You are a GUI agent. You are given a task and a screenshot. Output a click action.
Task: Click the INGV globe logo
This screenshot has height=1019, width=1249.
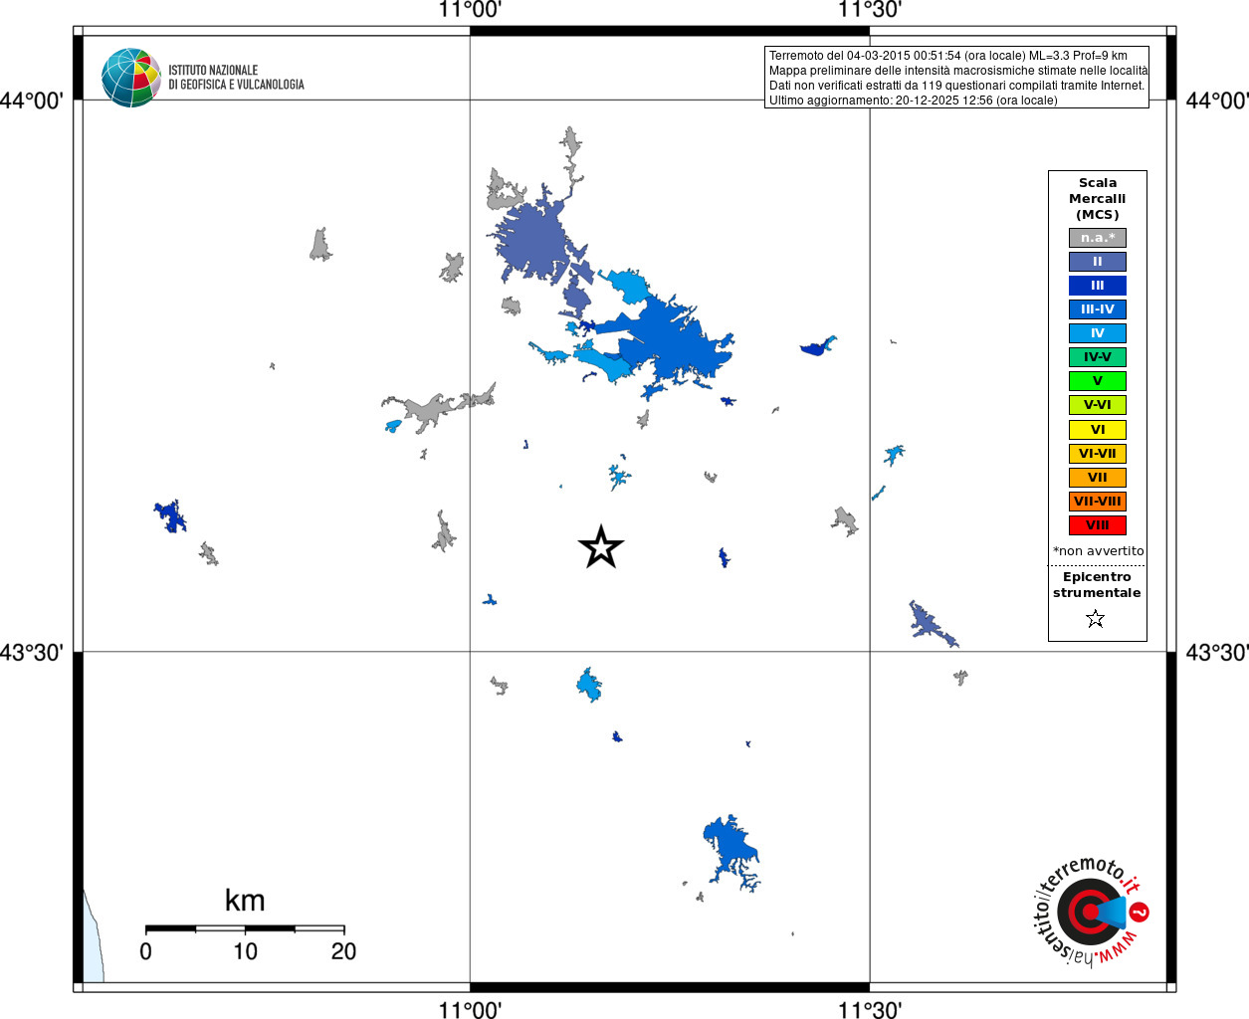click(x=131, y=78)
